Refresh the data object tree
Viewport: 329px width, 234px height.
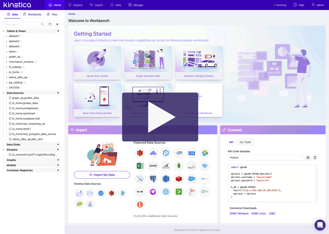[50, 24]
